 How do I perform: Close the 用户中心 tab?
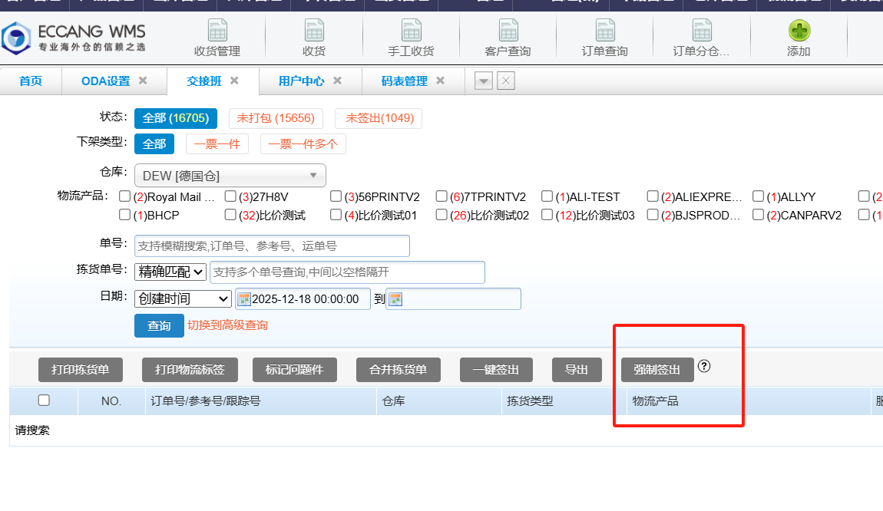(x=337, y=81)
